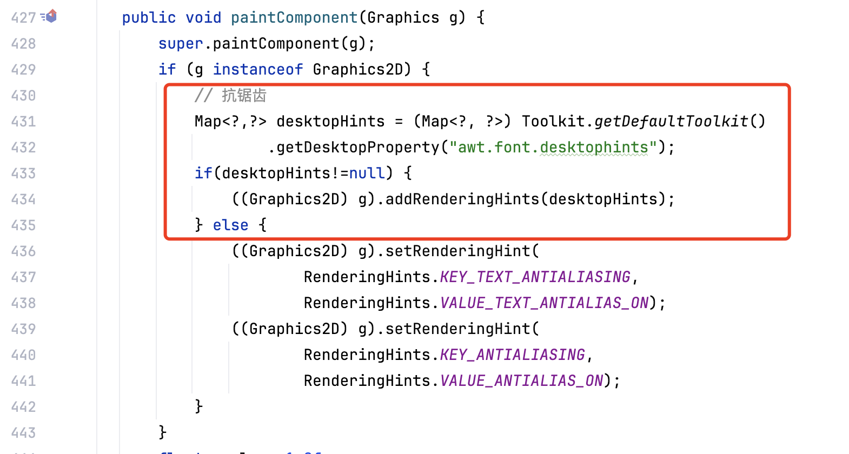This screenshot has width=849, height=454.
Task: Click line number 440 in the gutter
Action: pos(23,355)
